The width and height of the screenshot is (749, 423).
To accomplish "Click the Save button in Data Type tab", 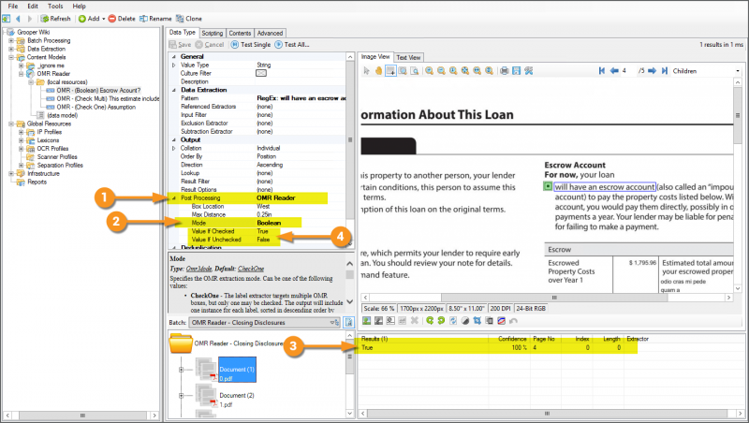I will pos(180,44).
